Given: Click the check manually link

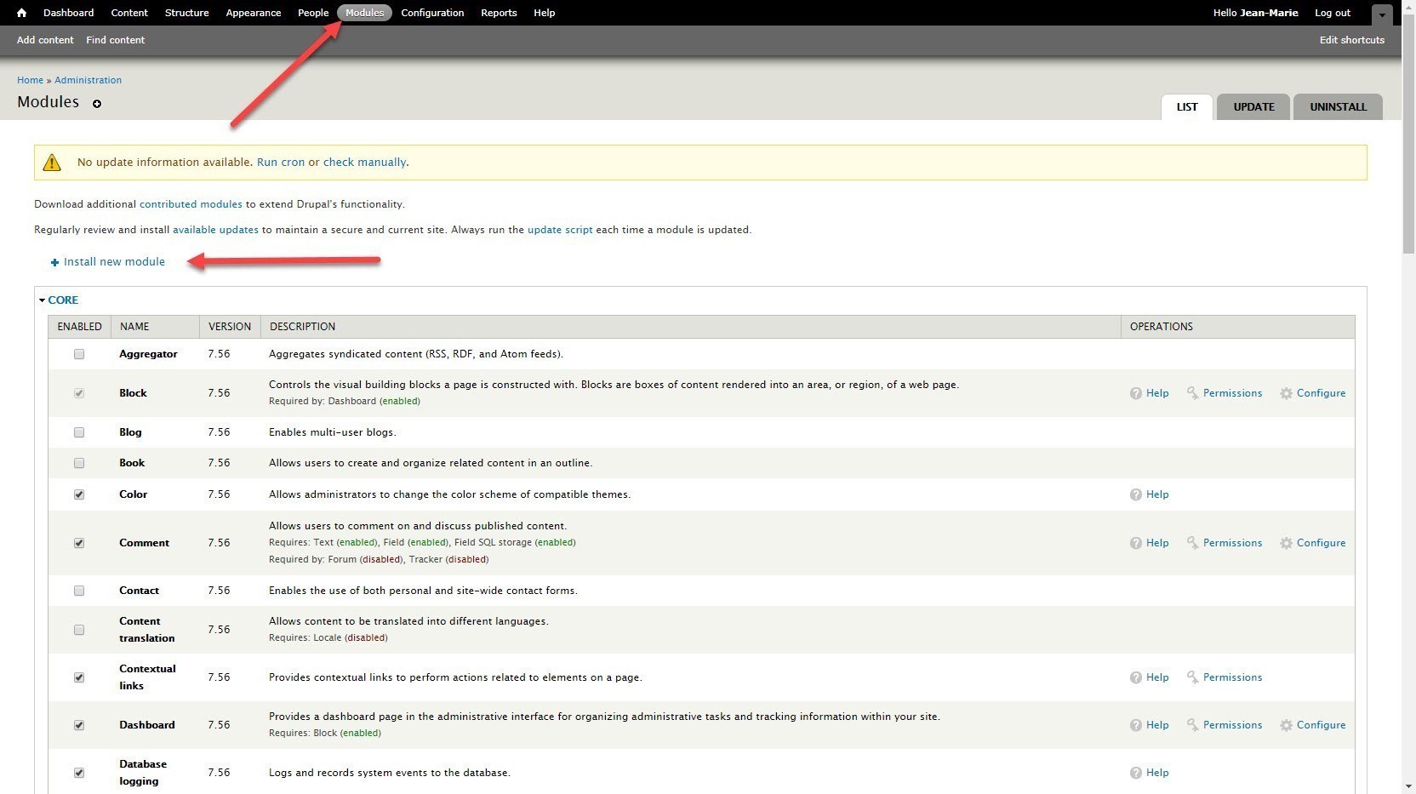Looking at the screenshot, I should tap(364, 162).
